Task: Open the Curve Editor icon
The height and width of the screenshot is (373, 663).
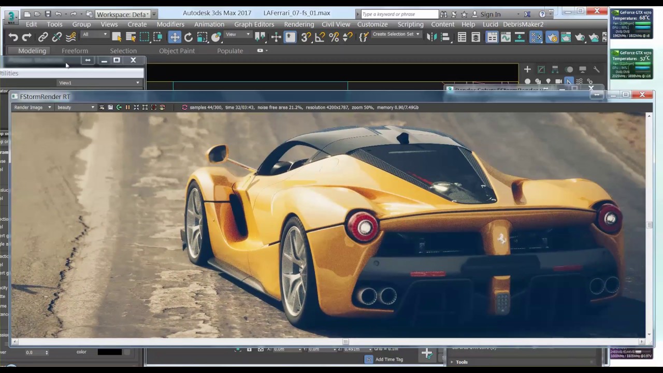Action: [506, 37]
